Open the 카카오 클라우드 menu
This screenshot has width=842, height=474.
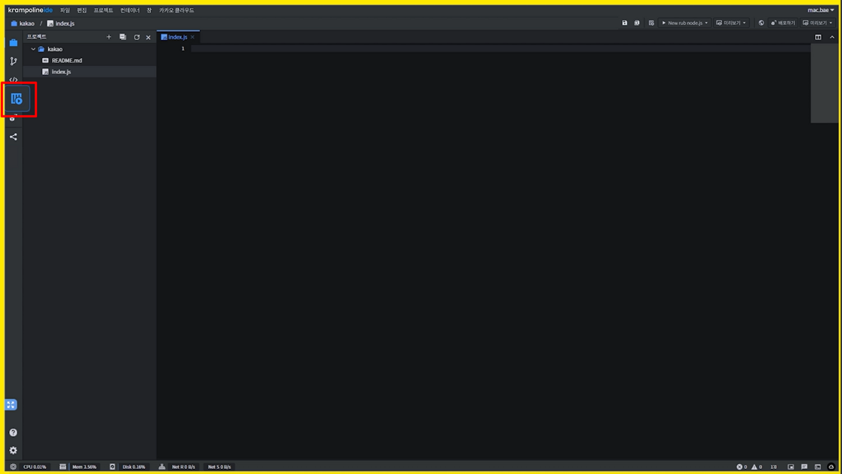(x=177, y=10)
